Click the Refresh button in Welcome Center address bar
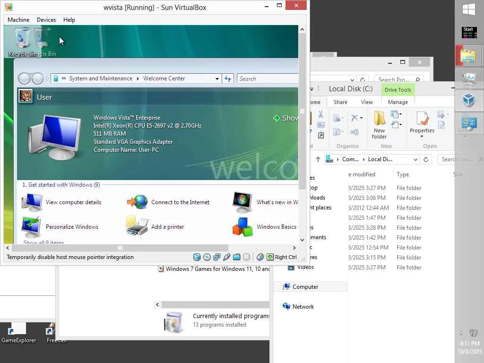Screen dimensions: 484x363 [228, 79]
